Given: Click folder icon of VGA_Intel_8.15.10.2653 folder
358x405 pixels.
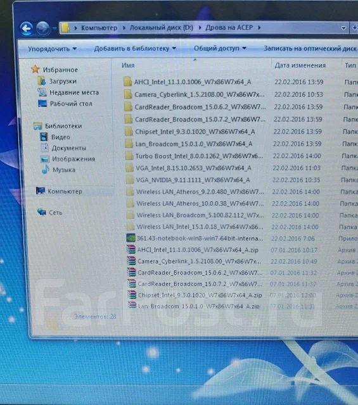Looking at the screenshot, I should [130, 168].
